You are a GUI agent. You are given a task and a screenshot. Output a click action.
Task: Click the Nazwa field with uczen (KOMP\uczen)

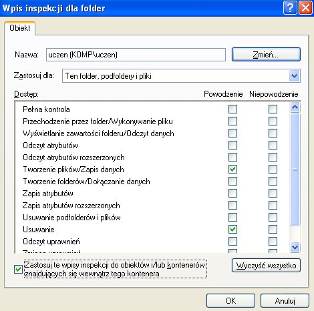136,55
